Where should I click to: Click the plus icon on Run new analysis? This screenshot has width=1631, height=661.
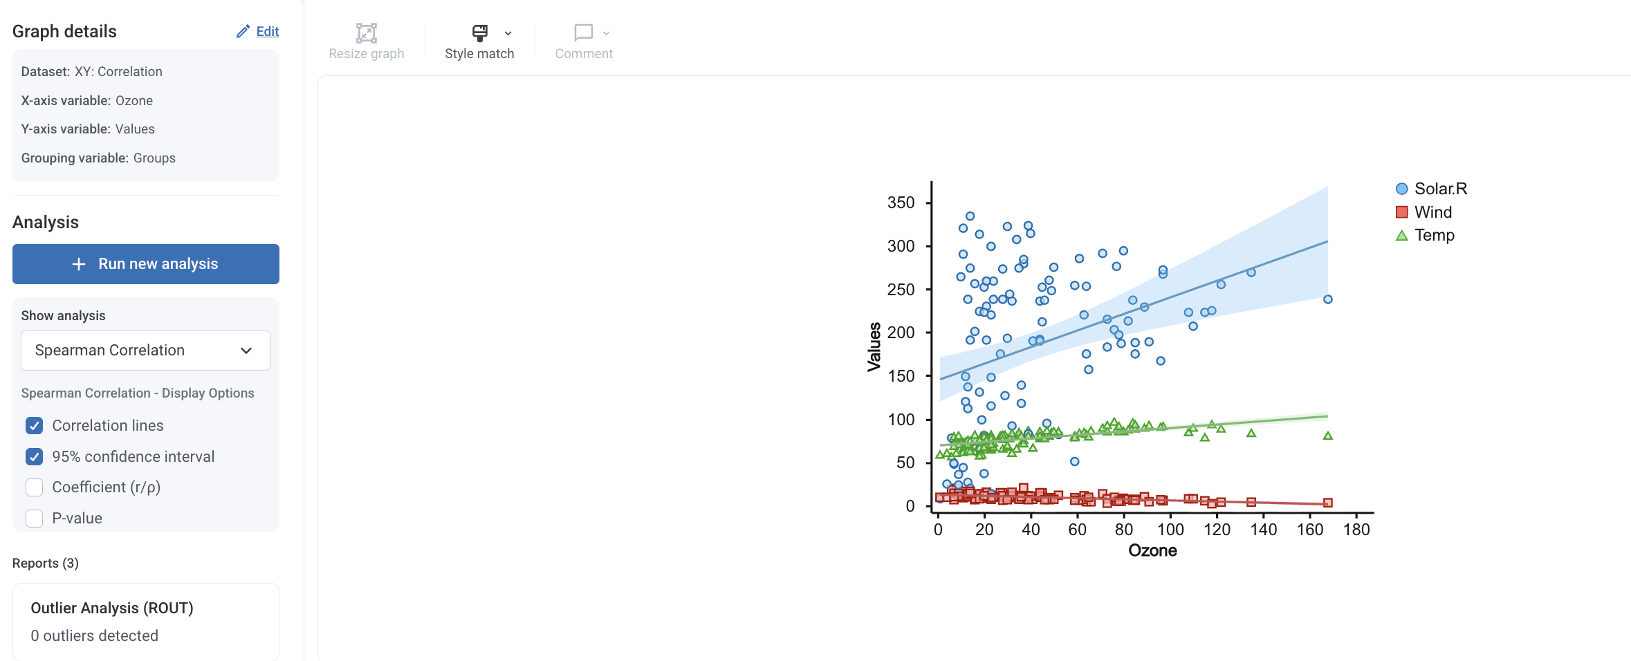pos(79,264)
